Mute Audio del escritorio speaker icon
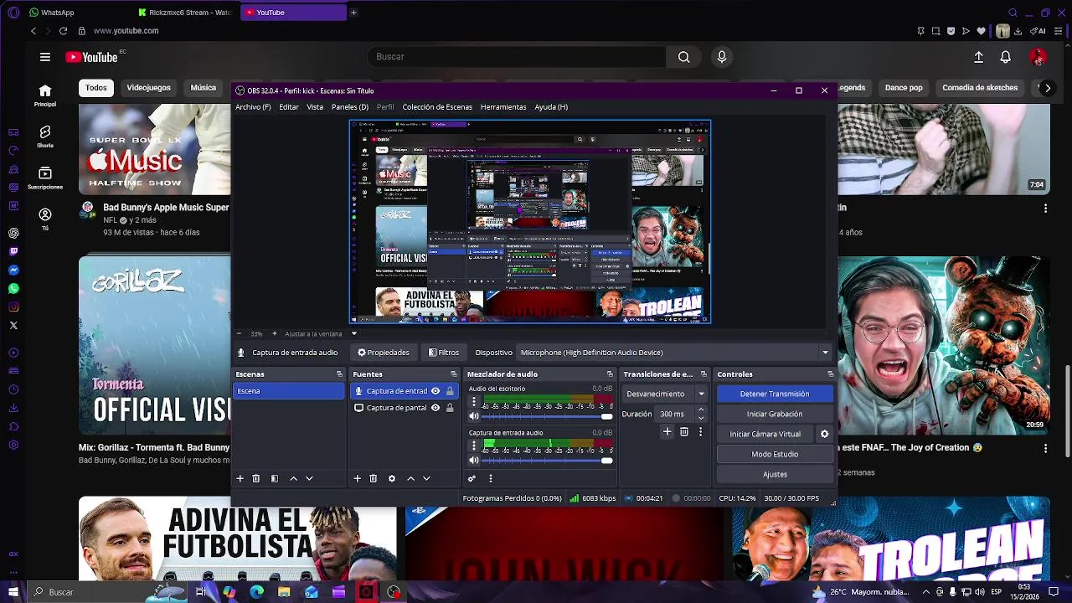Image resolution: width=1072 pixels, height=603 pixels. tap(474, 416)
